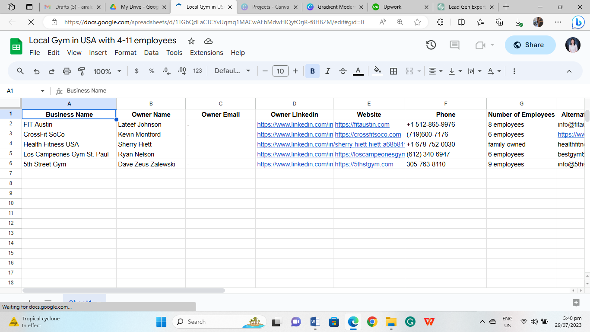Viewport: 590px width, 332px height.
Task: Expand the meeting camera dropdown
Action: pyautogui.click(x=492, y=45)
